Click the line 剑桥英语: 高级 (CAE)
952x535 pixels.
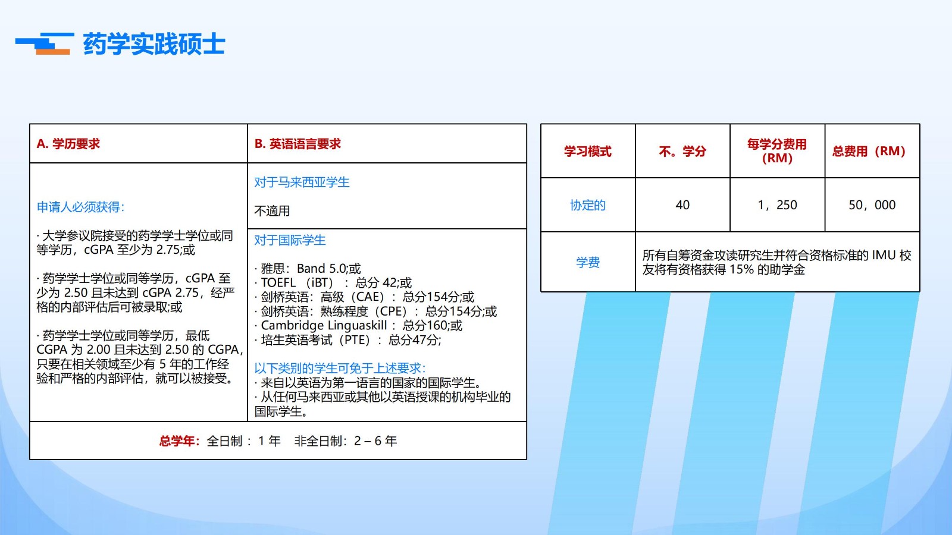(x=364, y=297)
